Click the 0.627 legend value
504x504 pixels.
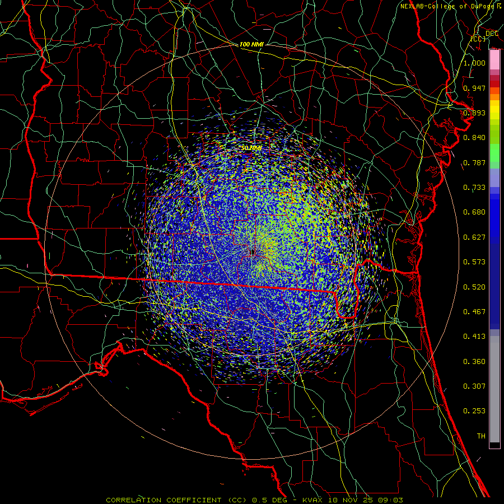(474, 237)
